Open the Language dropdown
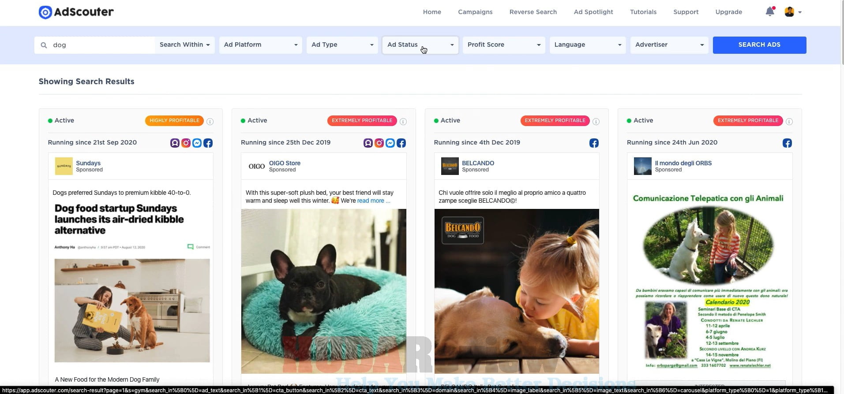 coord(588,45)
